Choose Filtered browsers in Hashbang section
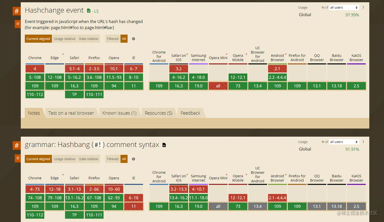Viewport: 384px width, 222px height. (x=113, y=159)
